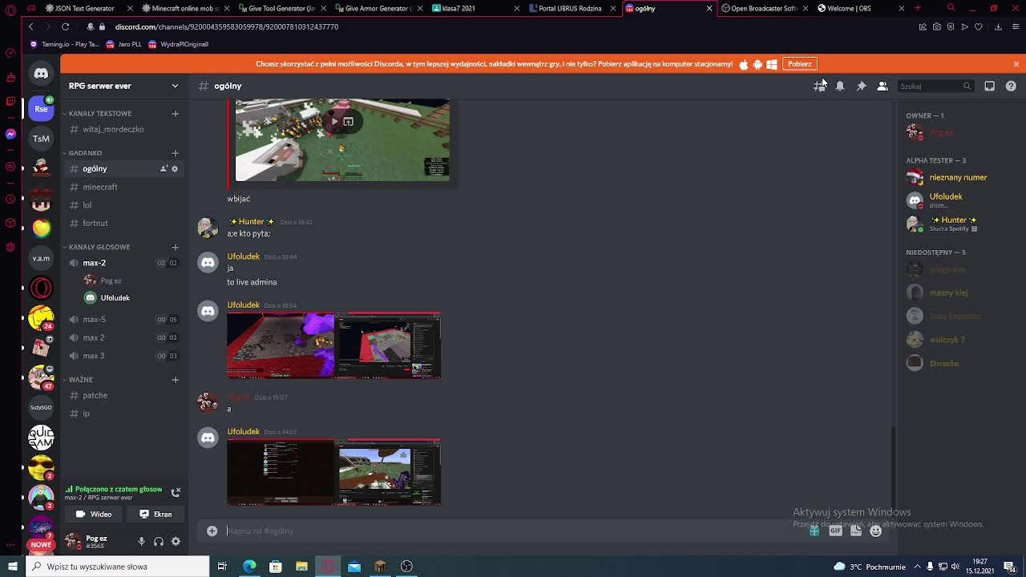Open the ip channel
This screenshot has height=577, width=1026.
point(124,414)
